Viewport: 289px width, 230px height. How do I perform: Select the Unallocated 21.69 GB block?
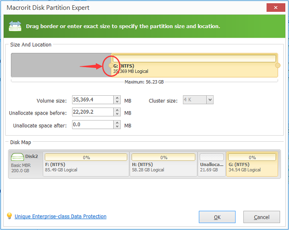tap(212, 164)
